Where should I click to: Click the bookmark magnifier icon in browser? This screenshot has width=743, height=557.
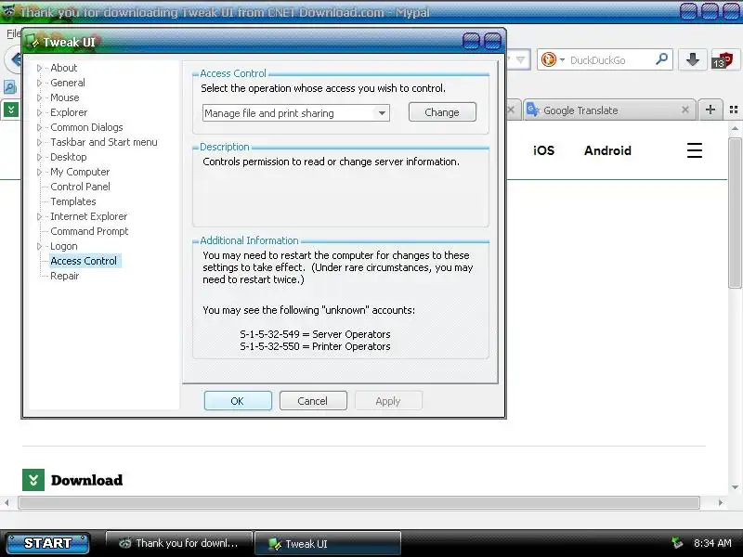click(10, 87)
